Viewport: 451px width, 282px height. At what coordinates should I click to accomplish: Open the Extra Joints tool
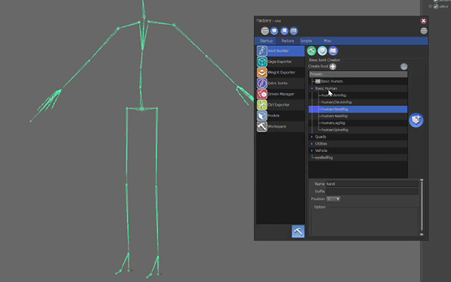click(x=280, y=83)
